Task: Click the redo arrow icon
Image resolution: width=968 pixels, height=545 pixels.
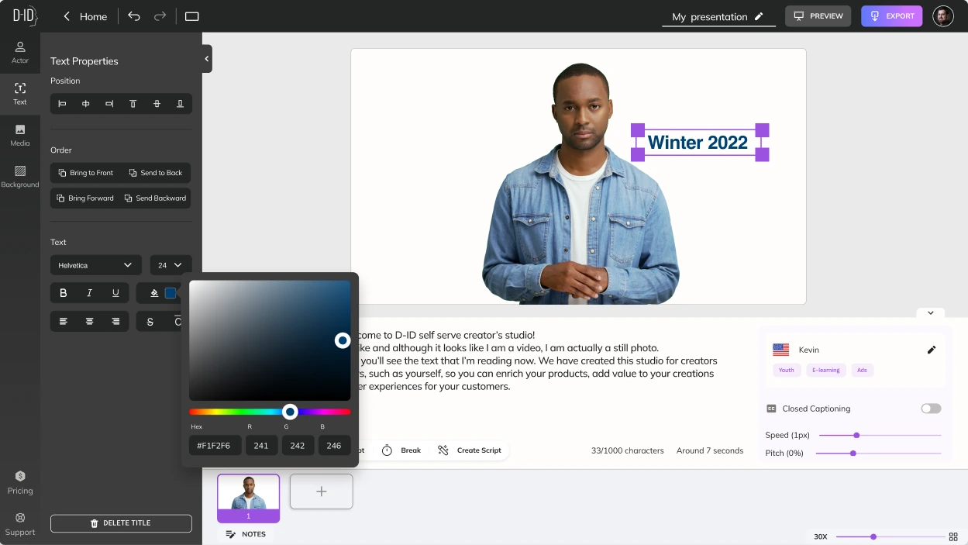Action: click(160, 16)
